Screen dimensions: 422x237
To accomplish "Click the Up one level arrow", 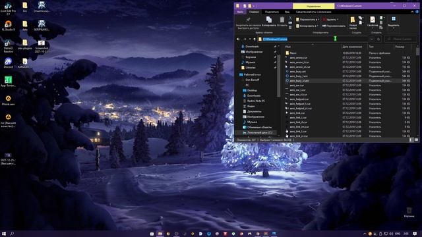I will click(x=255, y=39).
